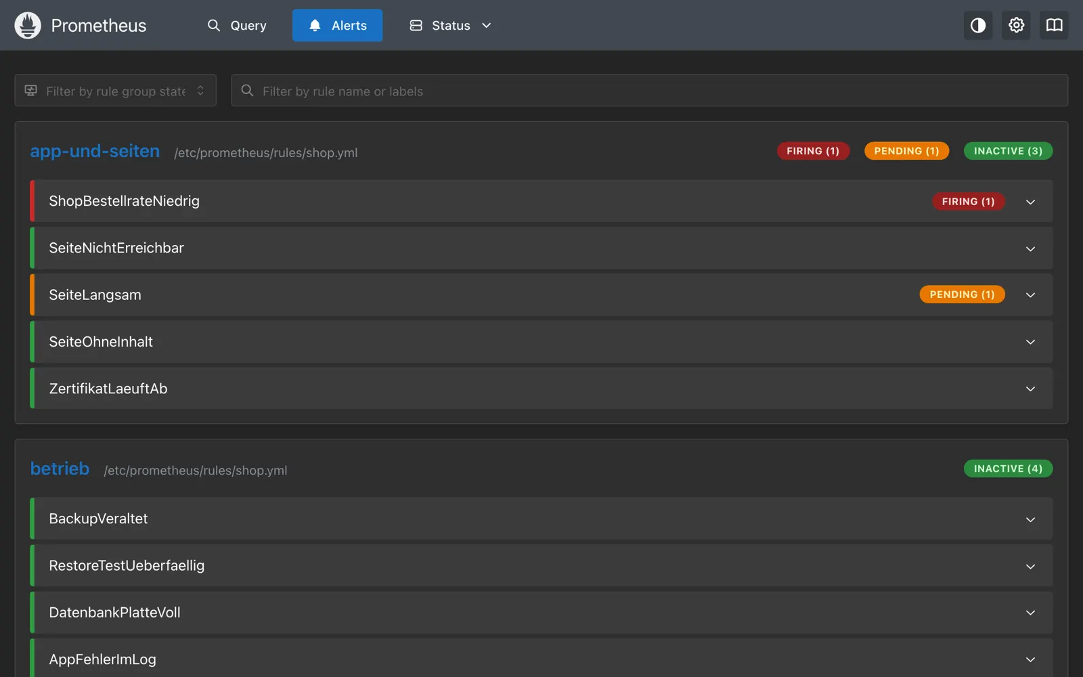The image size is (1083, 677).
Task: Expand the ShopBestellrateNiedrig rule chevron
Action: 1030,202
